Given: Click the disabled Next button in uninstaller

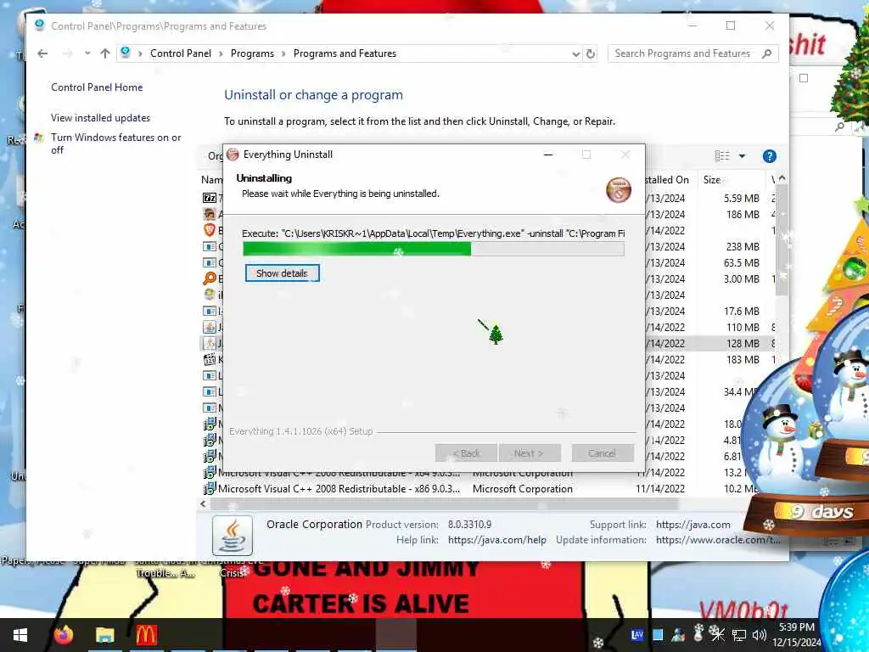Looking at the screenshot, I should pos(530,453).
